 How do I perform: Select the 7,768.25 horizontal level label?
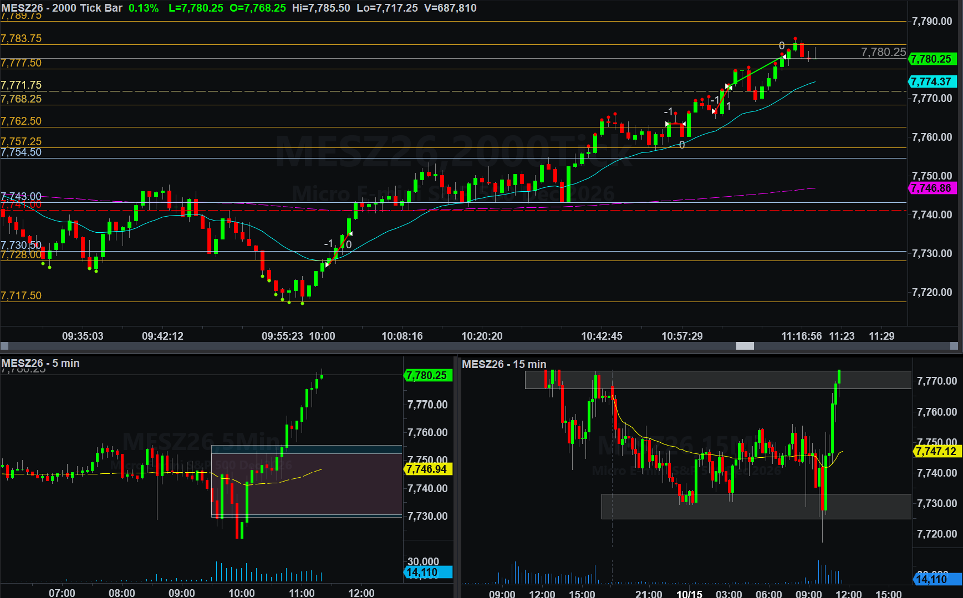(x=21, y=99)
